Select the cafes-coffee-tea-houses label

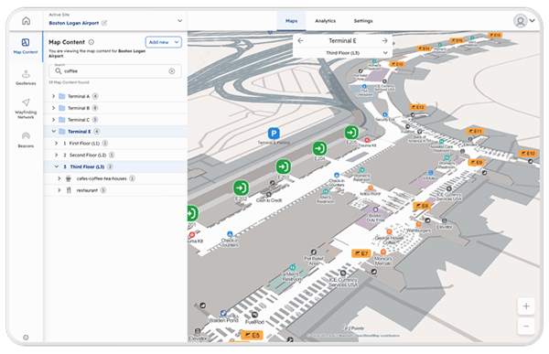coord(102,178)
